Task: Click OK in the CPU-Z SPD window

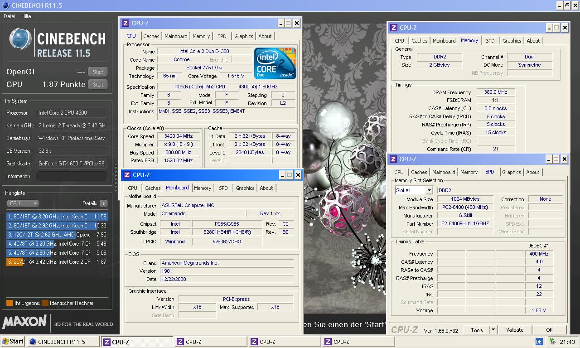Action: pos(549,330)
